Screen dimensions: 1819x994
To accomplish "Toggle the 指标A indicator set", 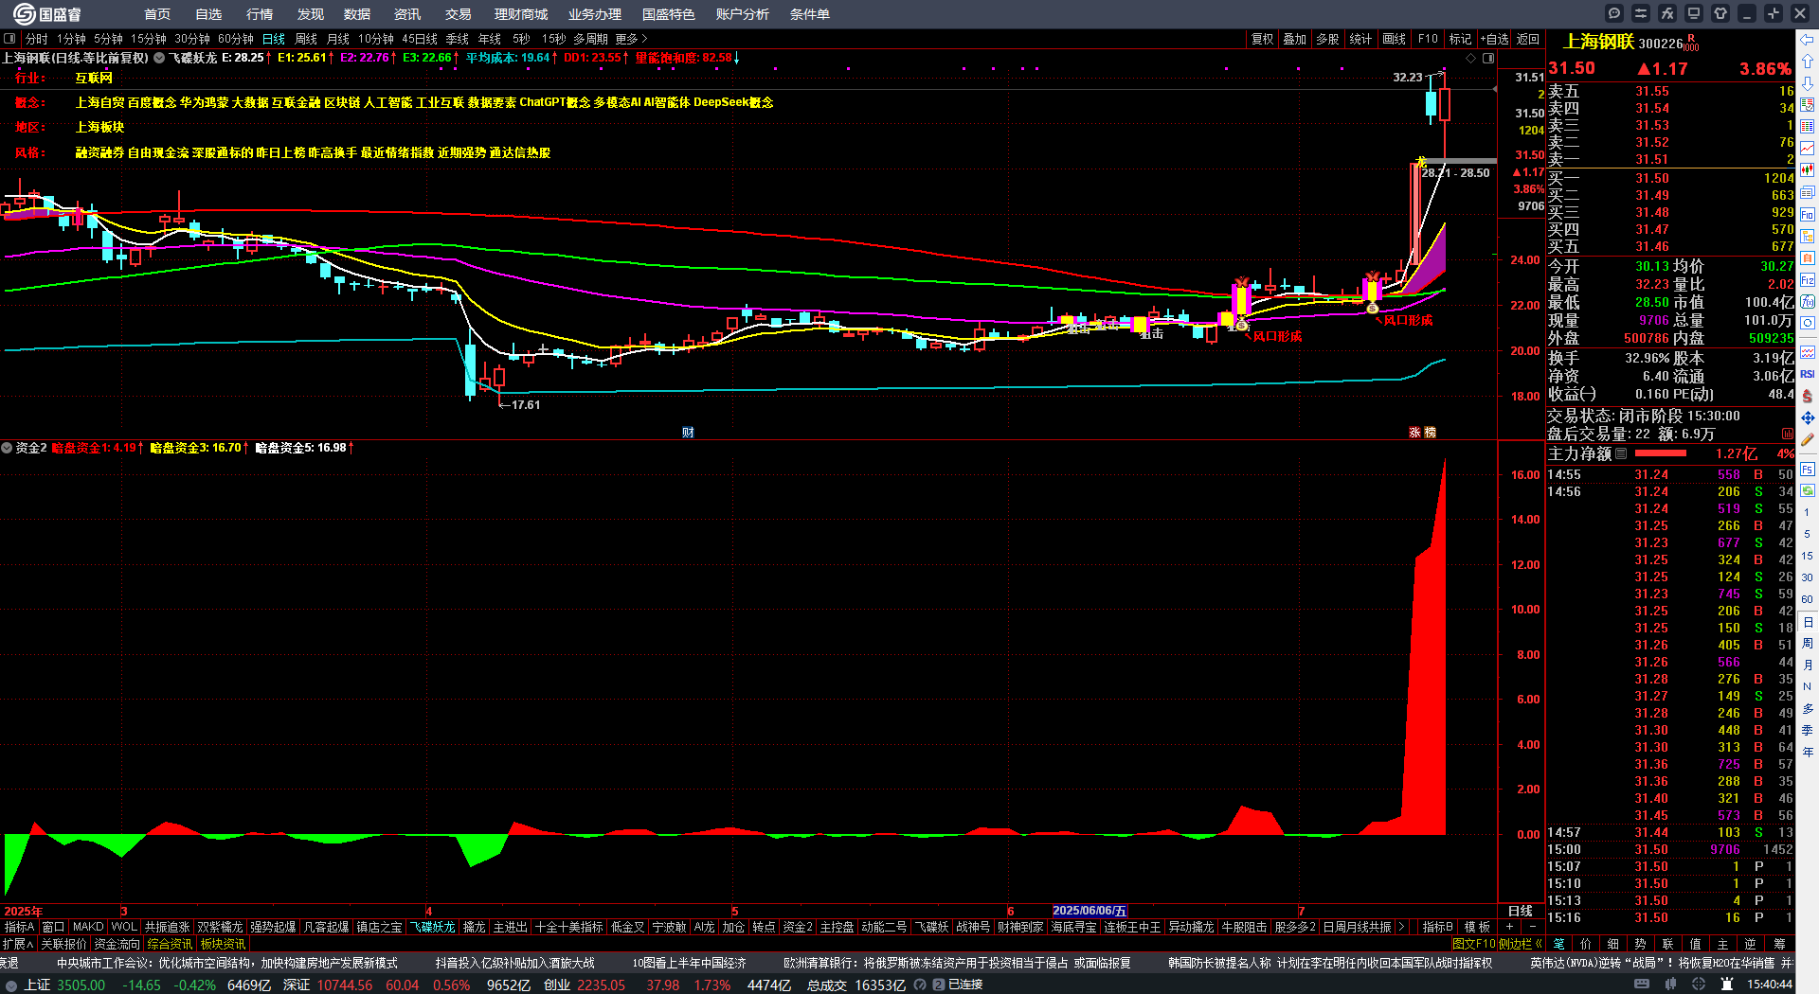I will (19, 927).
